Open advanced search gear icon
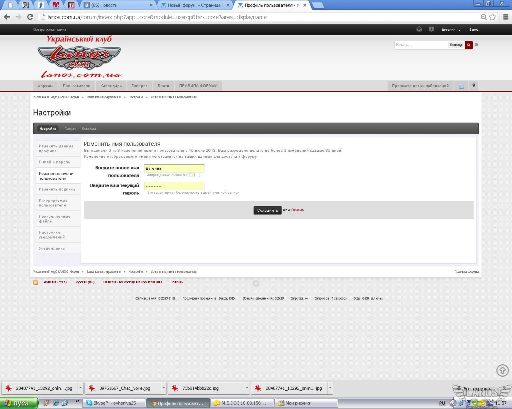The height and width of the screenshot is (409, 512). [476, 45]
